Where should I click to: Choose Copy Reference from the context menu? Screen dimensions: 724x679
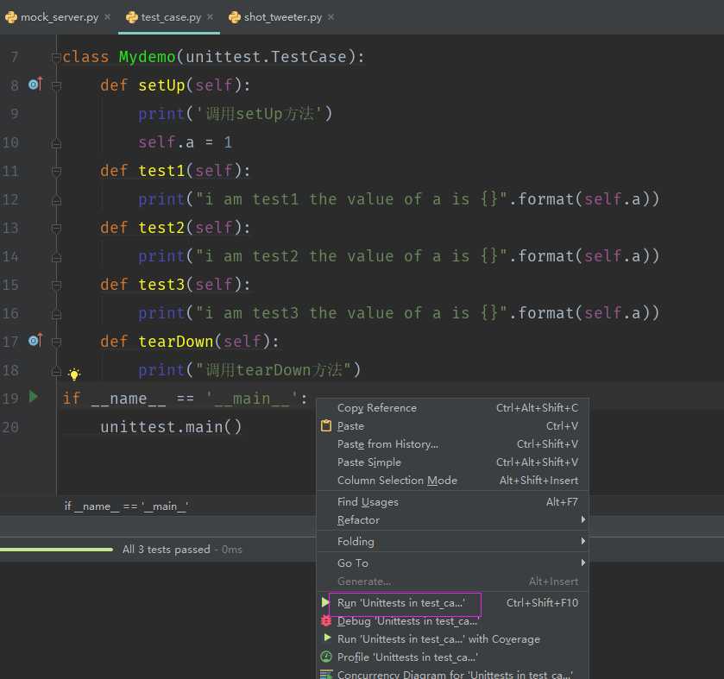[452, 407]
